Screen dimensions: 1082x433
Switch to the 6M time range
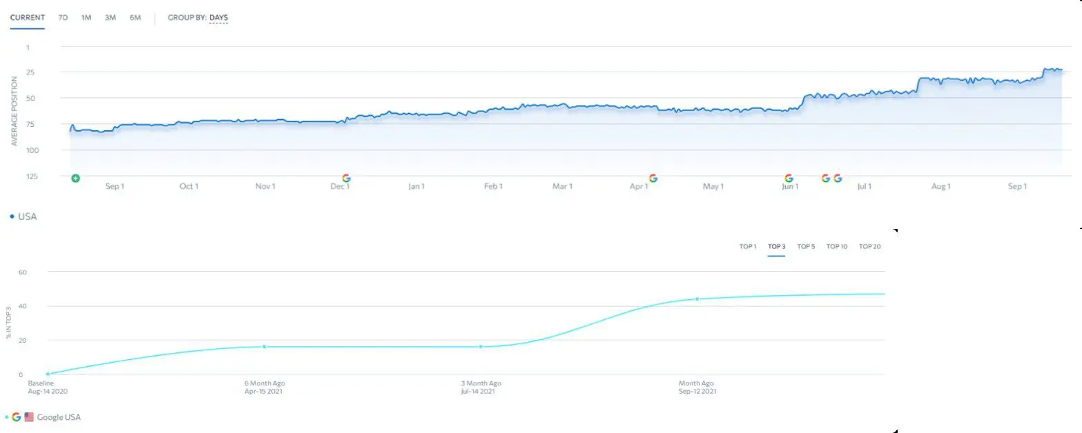tap(135, 18)
